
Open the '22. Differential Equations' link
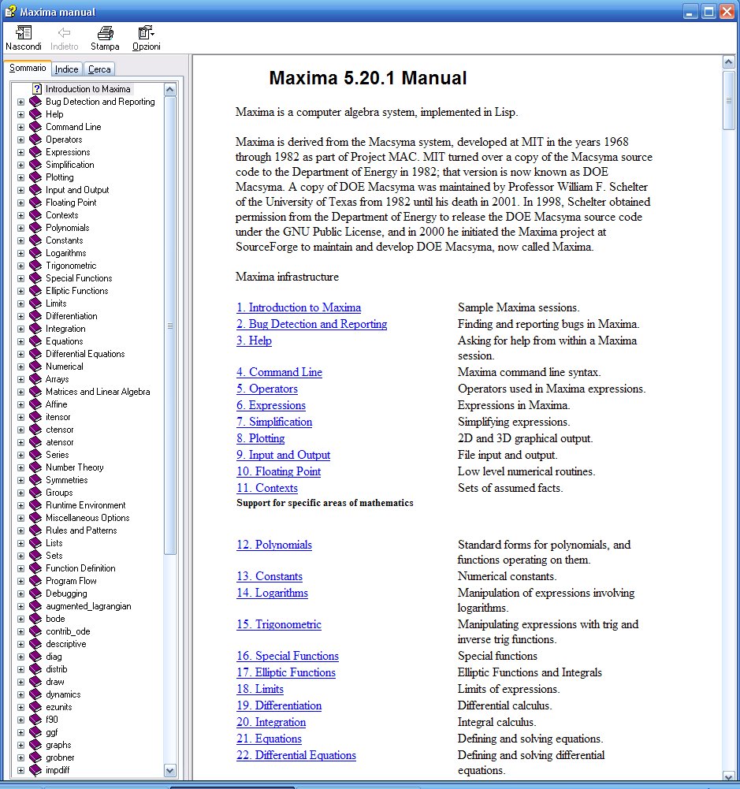pos(296,755)
